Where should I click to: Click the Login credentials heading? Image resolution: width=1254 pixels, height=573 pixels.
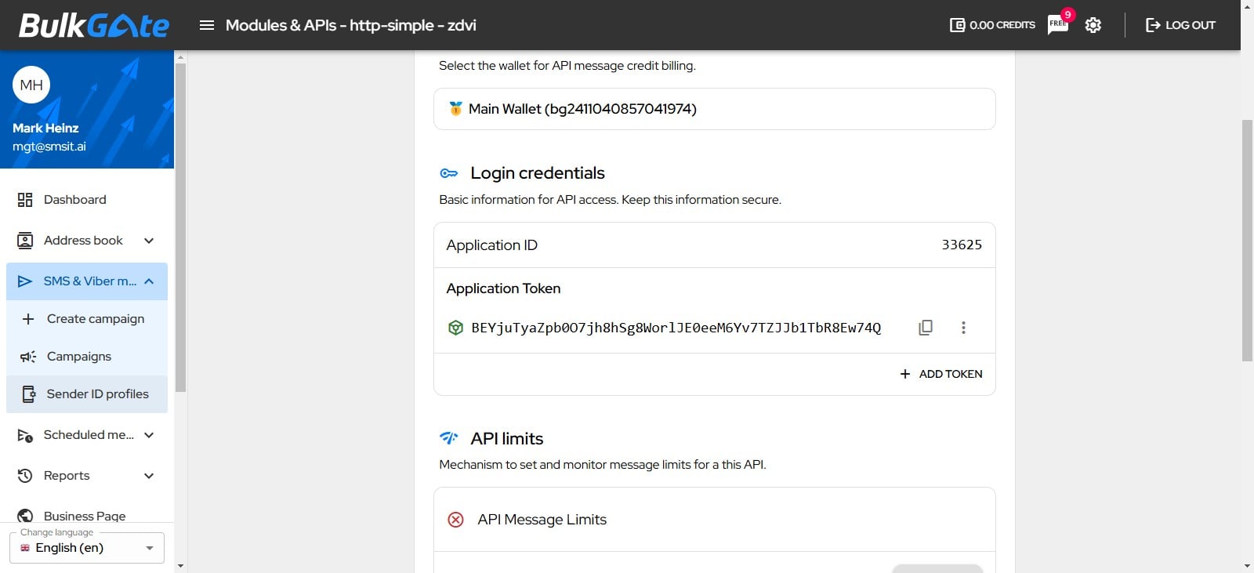coord(538,173)
